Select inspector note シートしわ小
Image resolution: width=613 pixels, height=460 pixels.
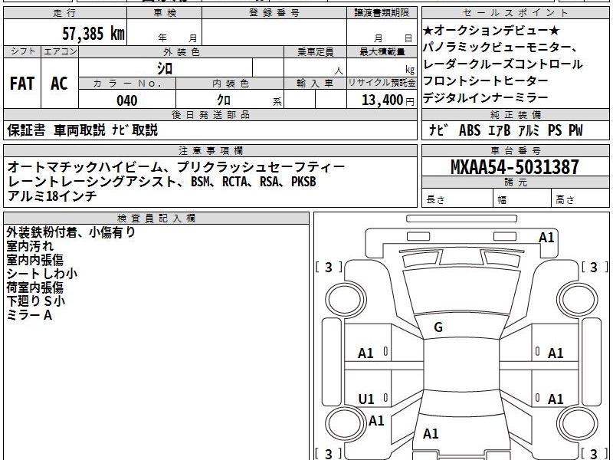click(42, 274)
